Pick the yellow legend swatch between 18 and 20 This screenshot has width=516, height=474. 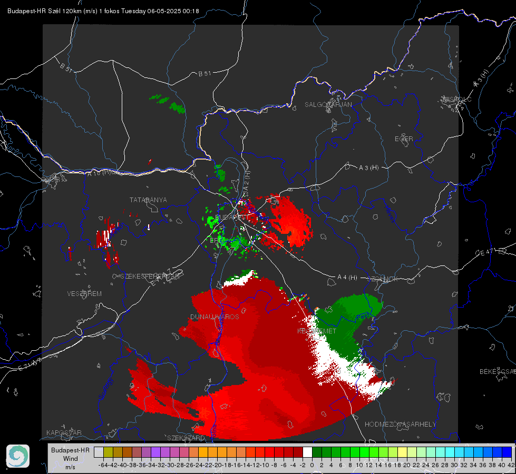(403, 452)
